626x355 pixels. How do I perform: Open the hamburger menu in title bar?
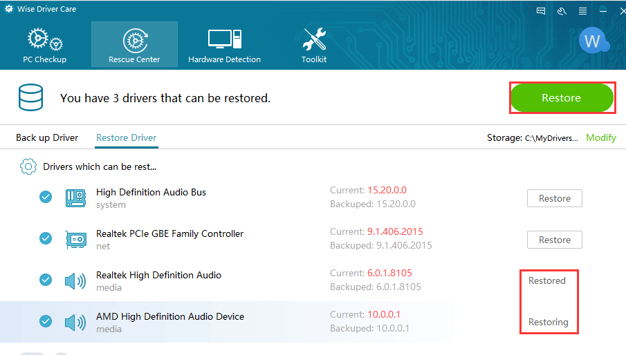[x=582, y=11]
